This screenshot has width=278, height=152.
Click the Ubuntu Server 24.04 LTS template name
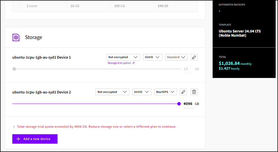click(x=240, y=33)
